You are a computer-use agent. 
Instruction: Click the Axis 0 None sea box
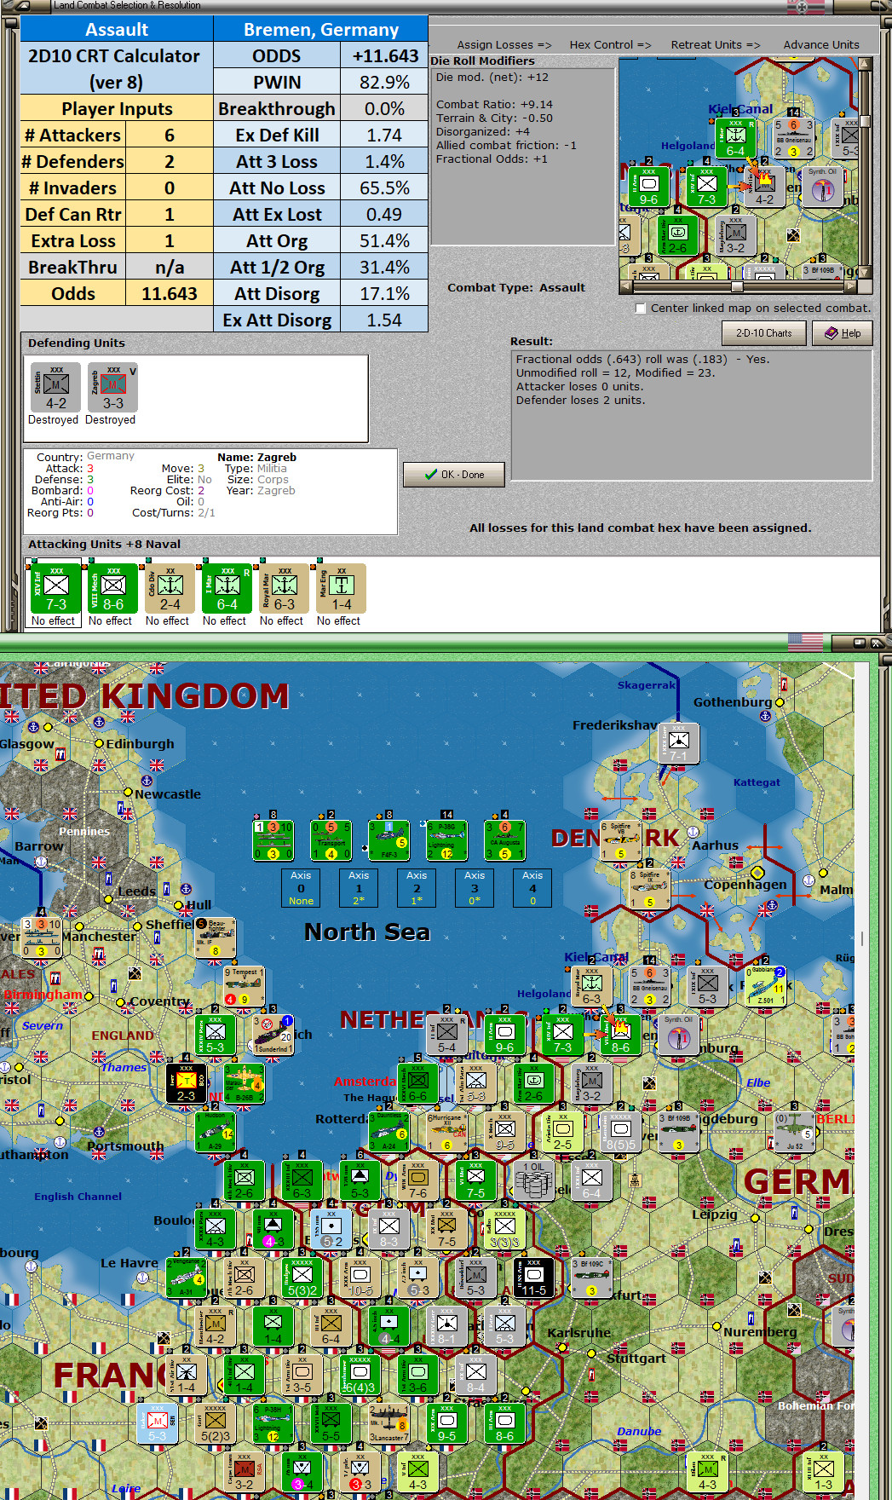point(301,888)
